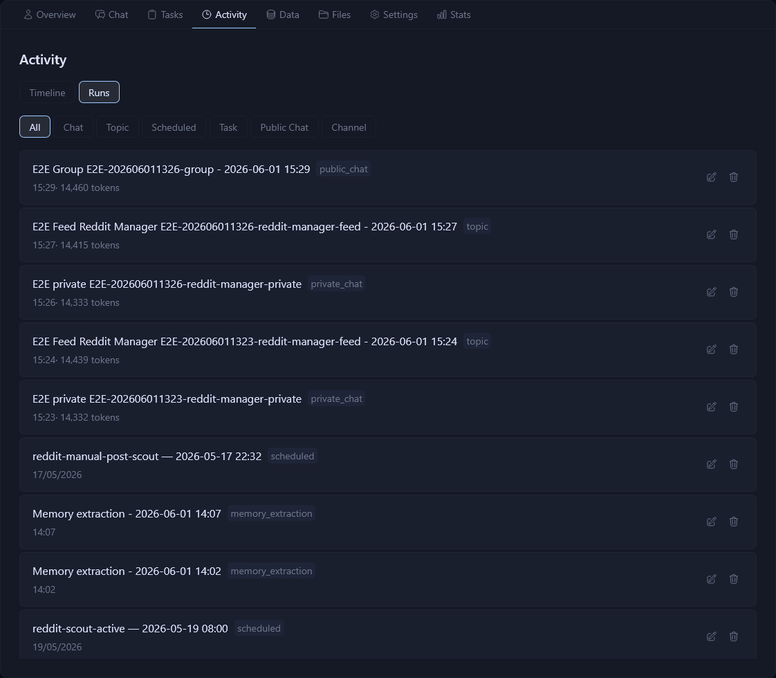776x678 pixels.
Task: Select the Runs view
Action: click(99, 93)
